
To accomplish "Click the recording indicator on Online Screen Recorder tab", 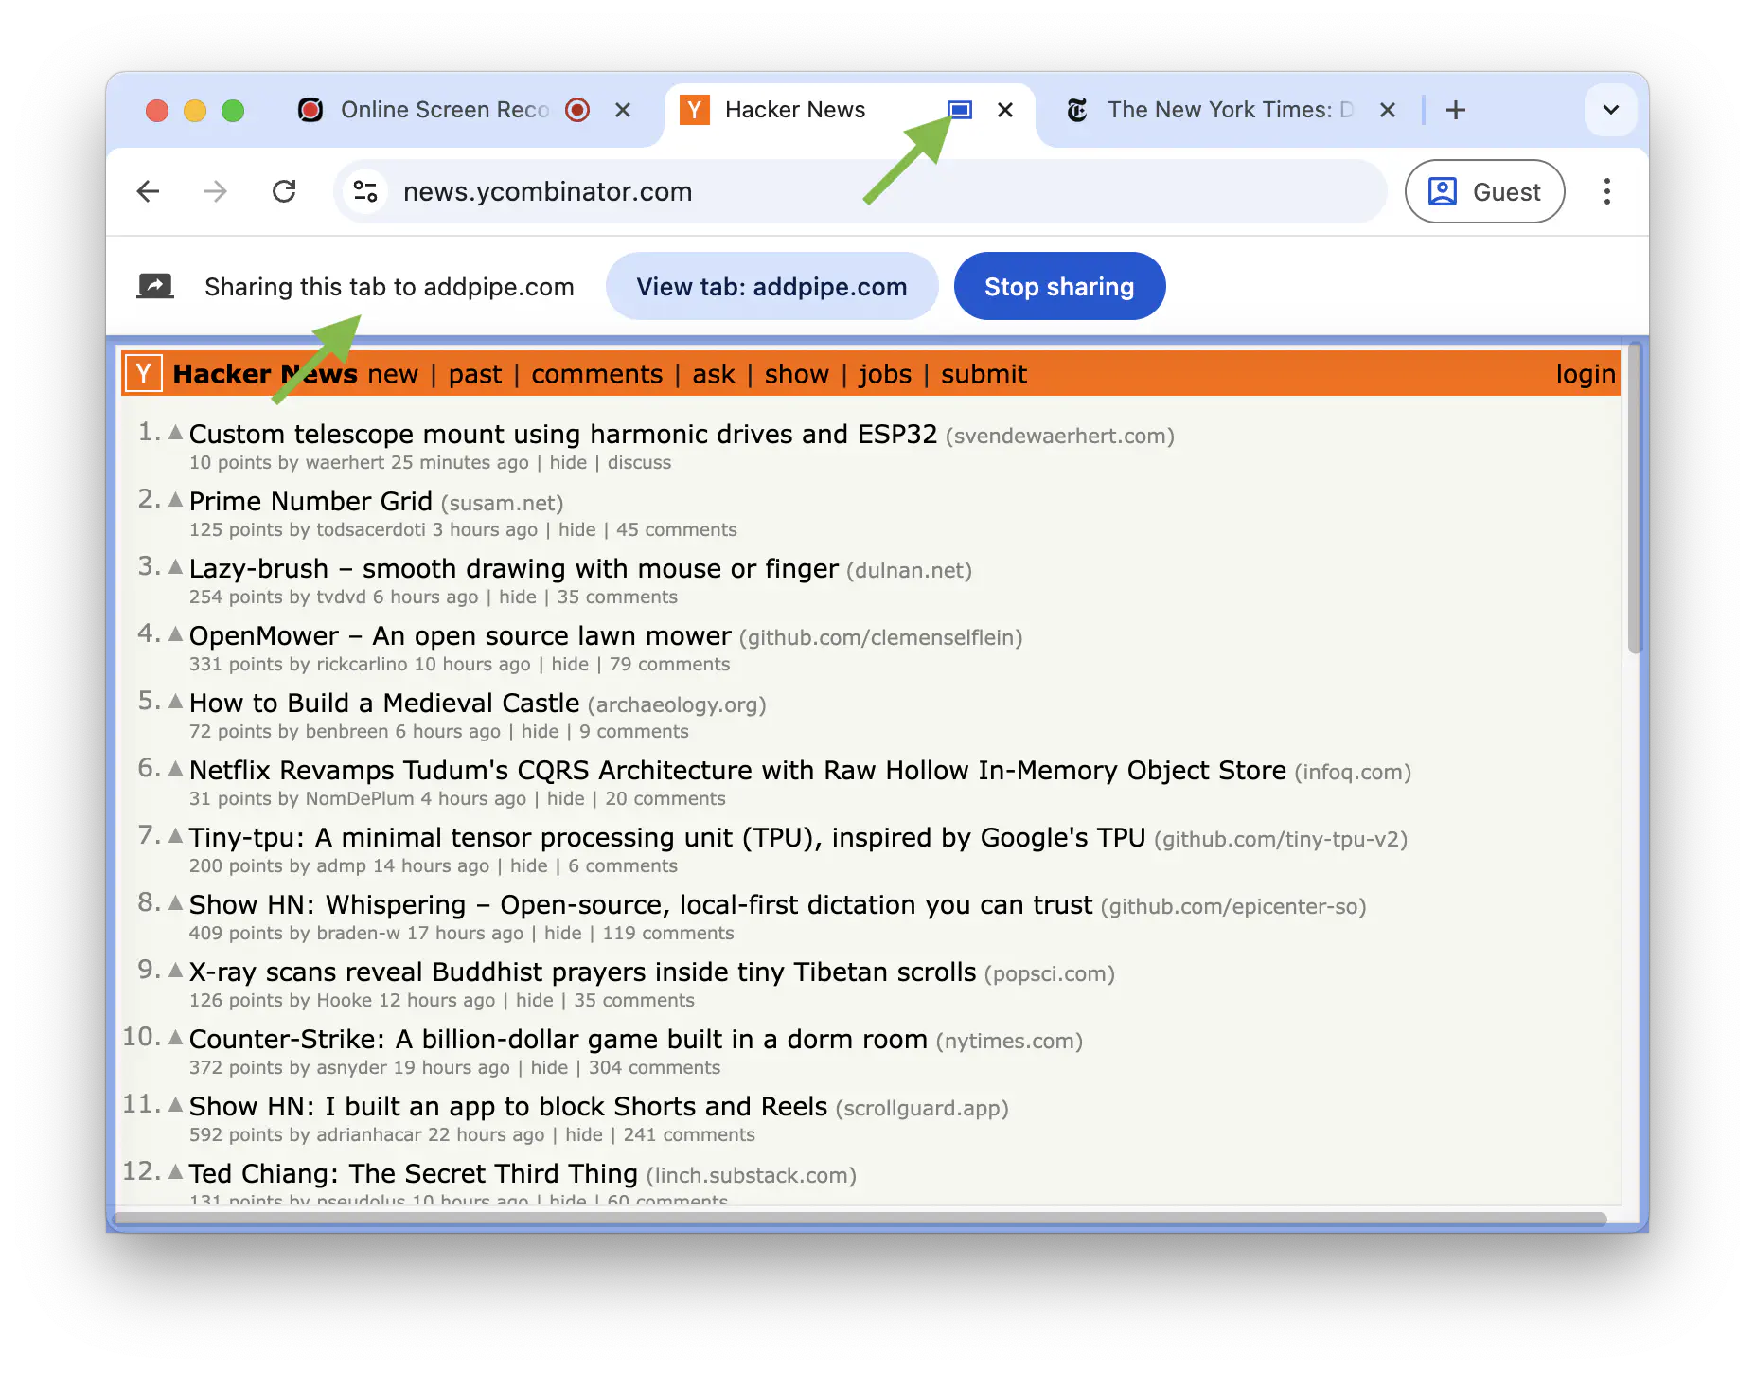I will coord(577,110).
